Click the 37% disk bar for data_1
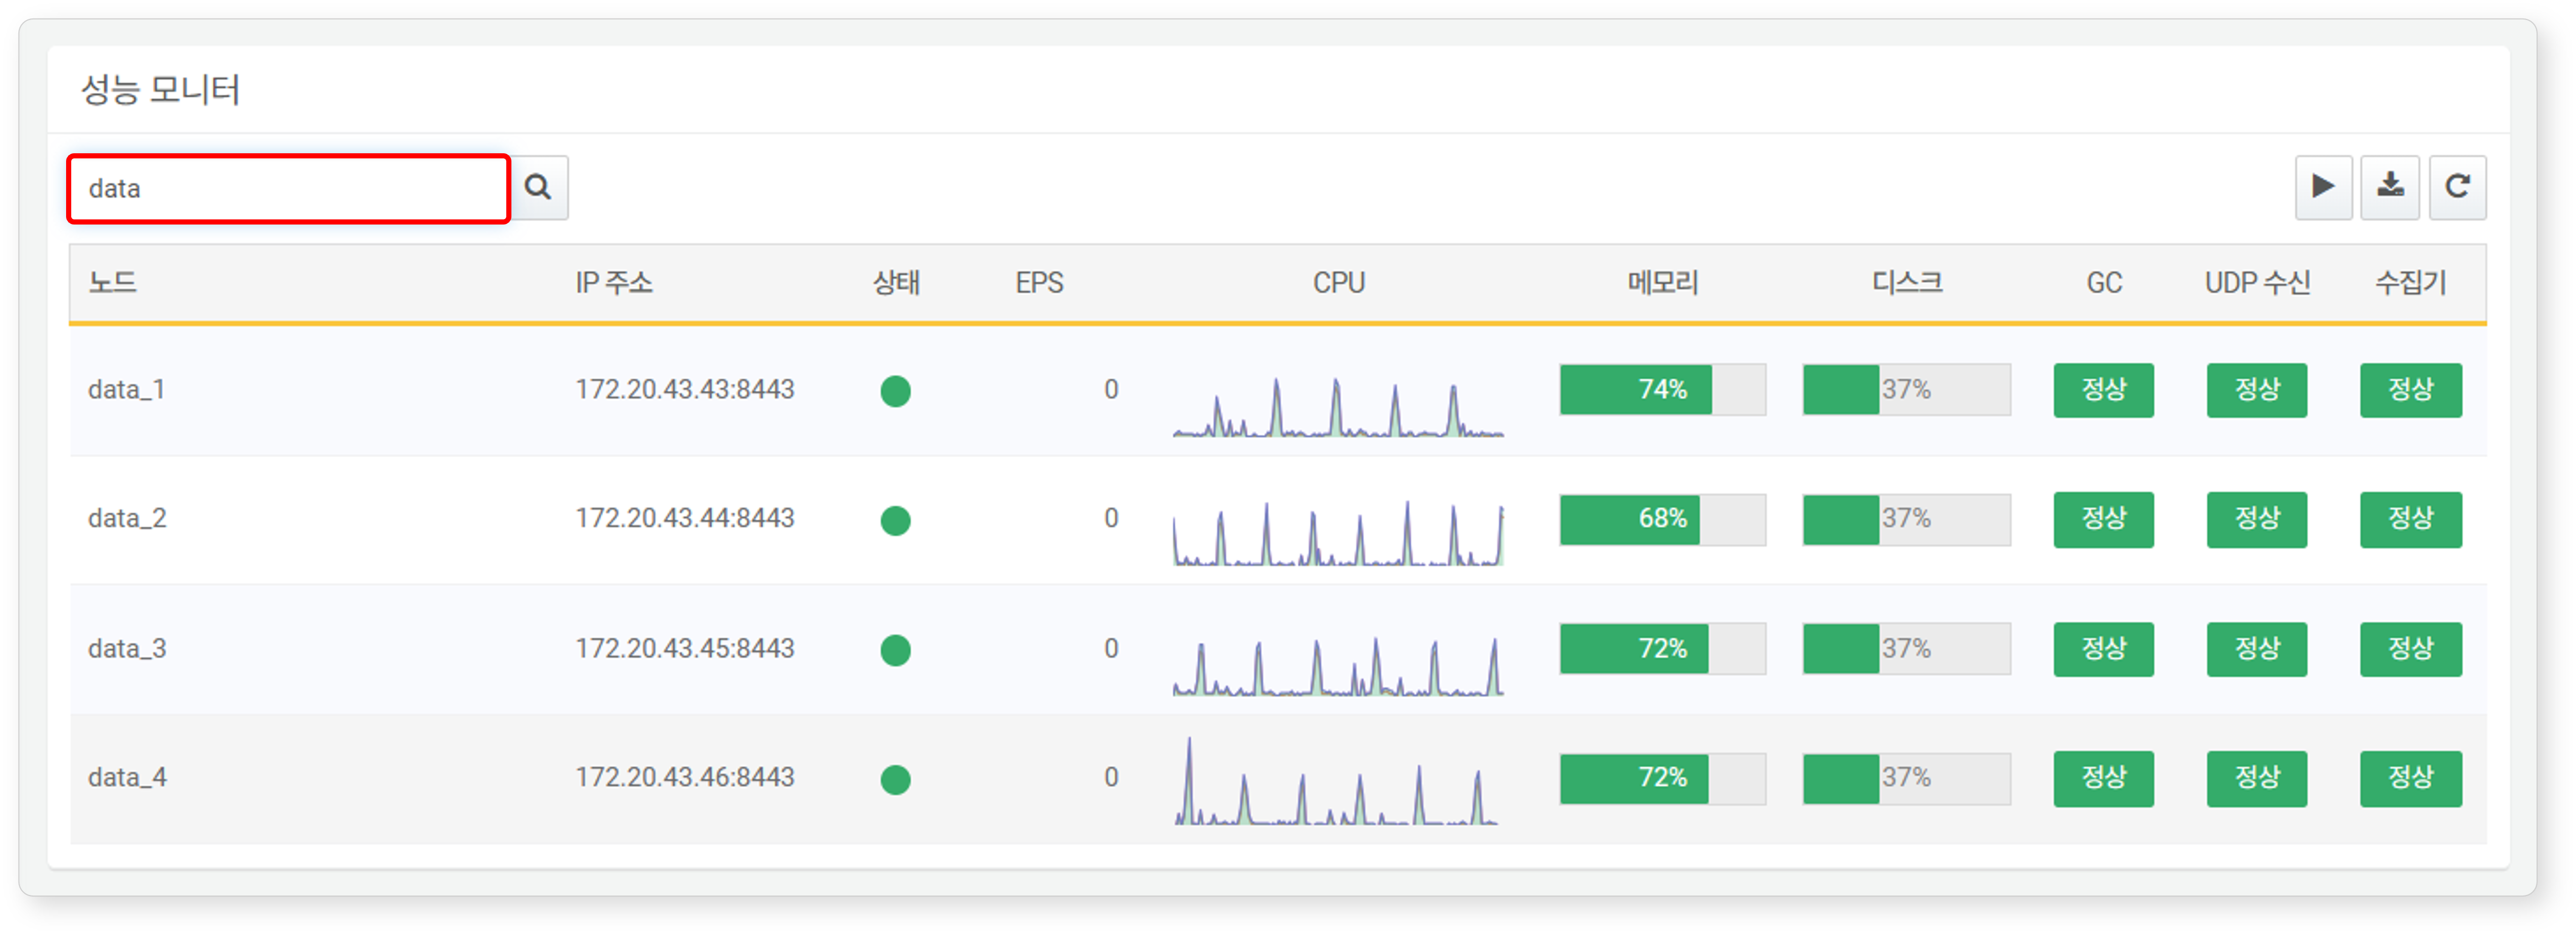2576x935 pixels. pyautogui.click(x=1906, y=389)
